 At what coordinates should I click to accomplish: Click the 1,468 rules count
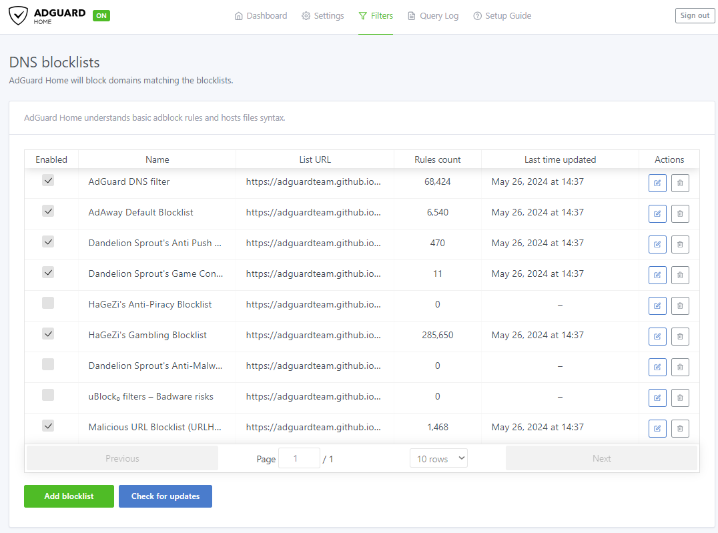pyautogui.click(x=437, y=427)
